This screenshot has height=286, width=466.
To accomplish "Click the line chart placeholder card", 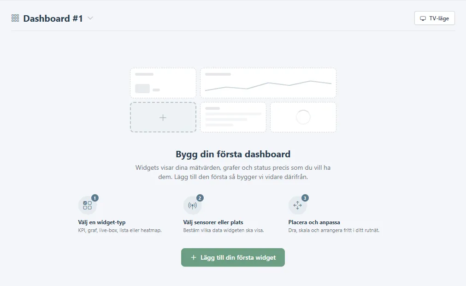I will coord(268,83).
